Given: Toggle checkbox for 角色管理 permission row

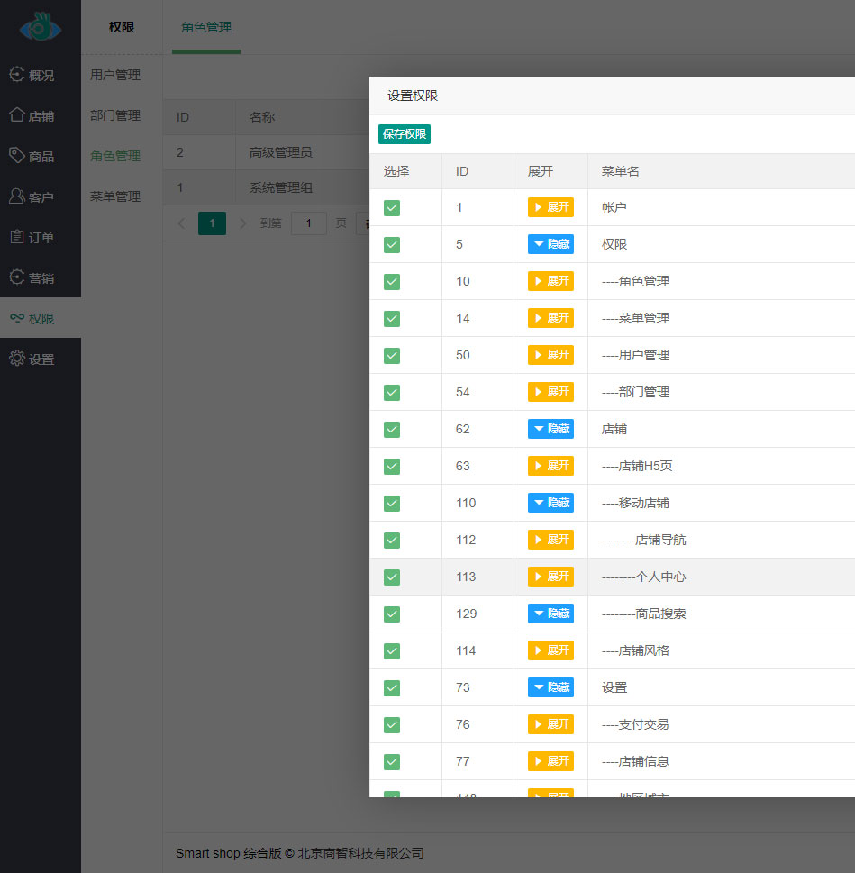Looking at the screenshot, I should click(x=392, y=281).
